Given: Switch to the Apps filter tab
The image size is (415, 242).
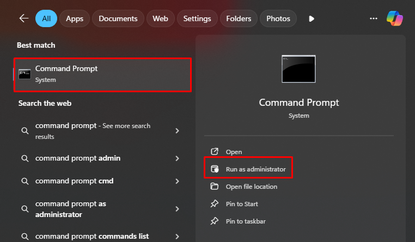Looking at the screenshot, I should (x=75, y=18).
